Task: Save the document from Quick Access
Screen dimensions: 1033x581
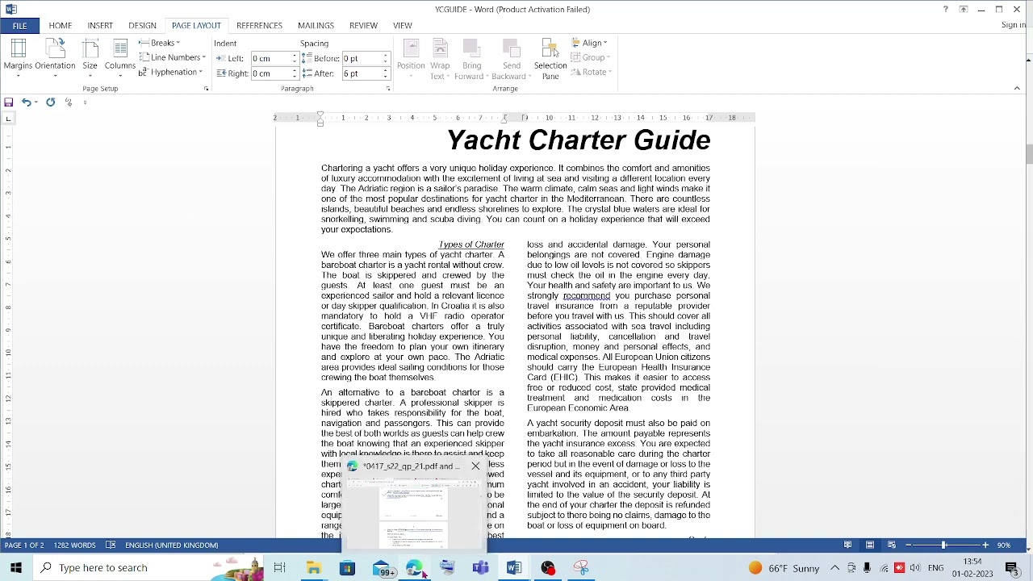Action: tap(9, 102)
